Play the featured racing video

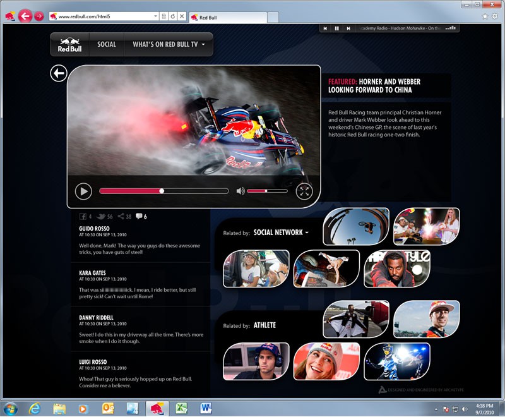(83, 191)
